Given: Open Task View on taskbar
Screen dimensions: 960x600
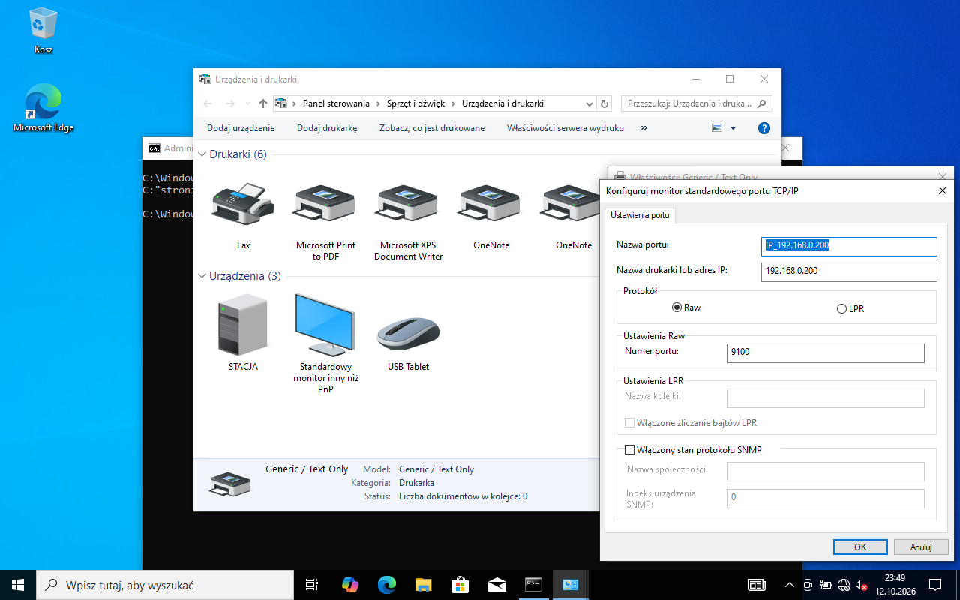Looking at the screenshot, I should pyautogui.click(x=313, y=584).
